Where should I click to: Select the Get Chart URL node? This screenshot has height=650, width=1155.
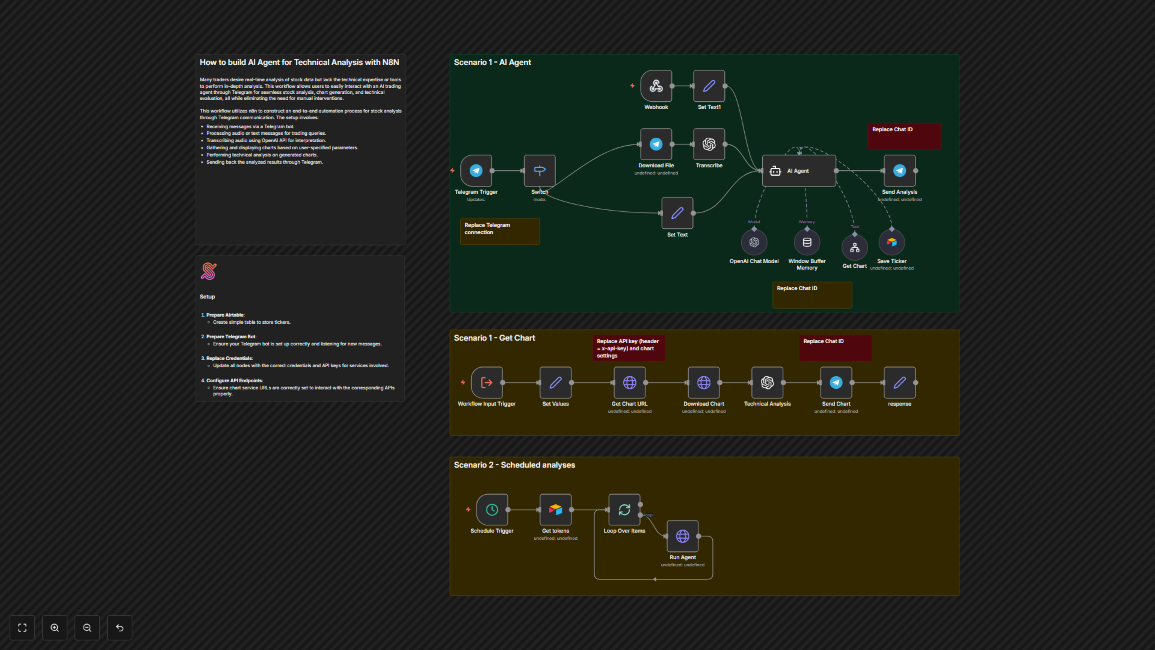point(630,382)
